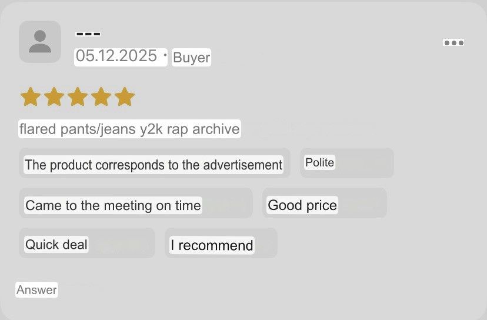Click the I recommend tag

(x=221, y=243)
